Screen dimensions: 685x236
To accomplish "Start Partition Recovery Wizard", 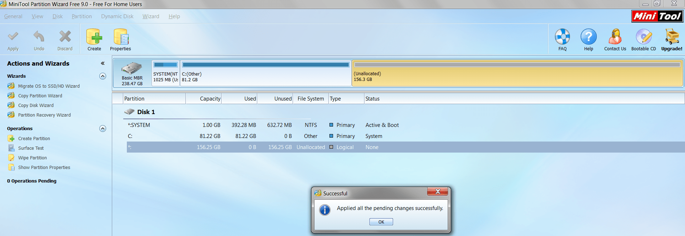I will tap(44, 115).
